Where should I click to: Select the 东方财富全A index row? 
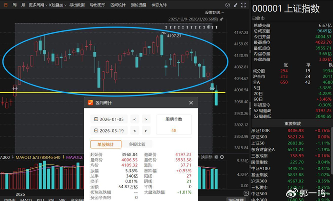point(291,150)
